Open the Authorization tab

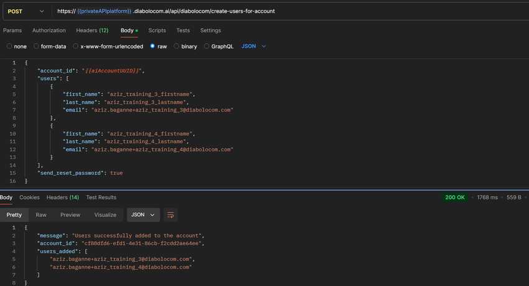point(49,30)
